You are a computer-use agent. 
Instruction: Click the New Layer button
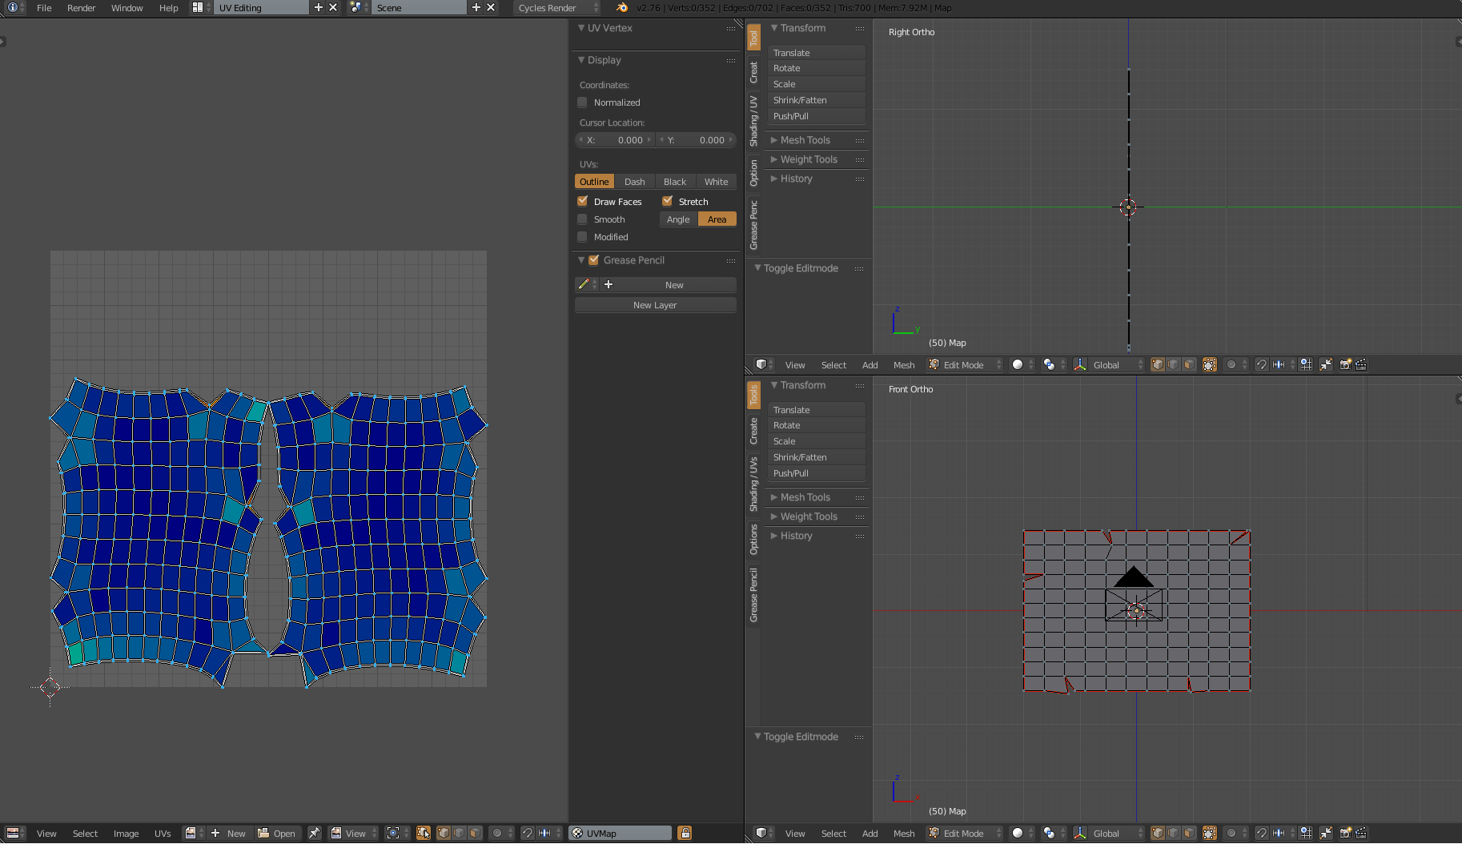[x=655, y=305]
